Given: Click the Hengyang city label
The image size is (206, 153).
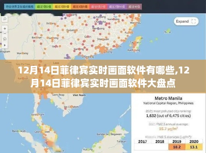Looking at the screenshot, I should pyautogui.click(x=98, y=28).
